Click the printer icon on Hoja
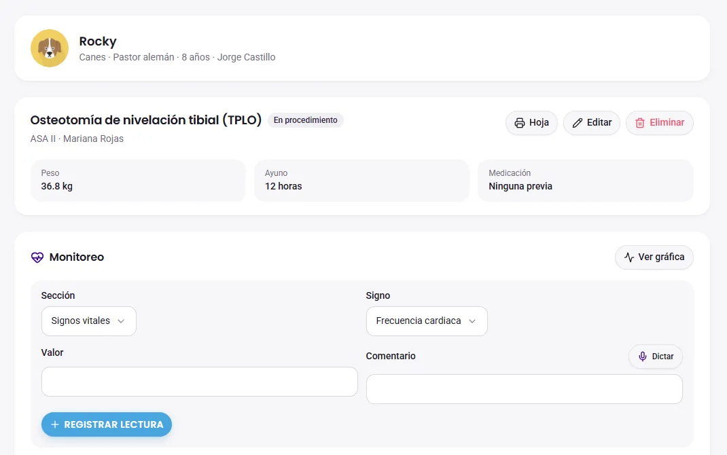This screenshot has width=727, height=455. coord(520,123)
